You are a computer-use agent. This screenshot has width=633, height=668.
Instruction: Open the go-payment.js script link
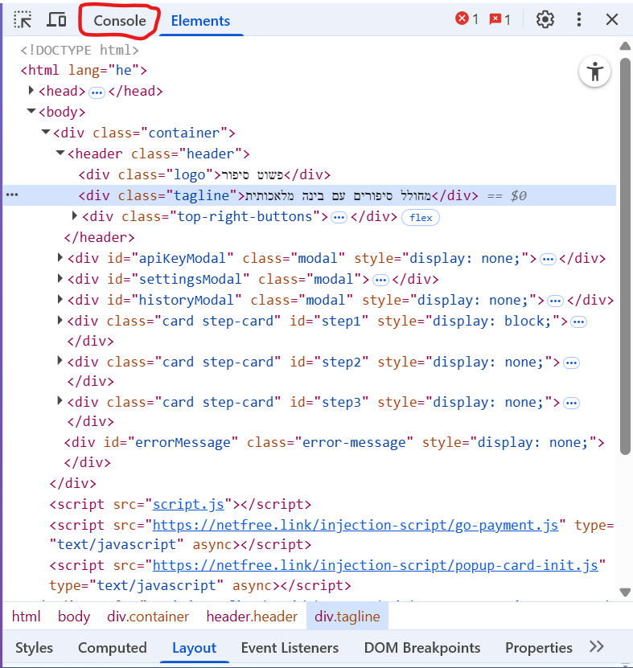click(356, 525)
